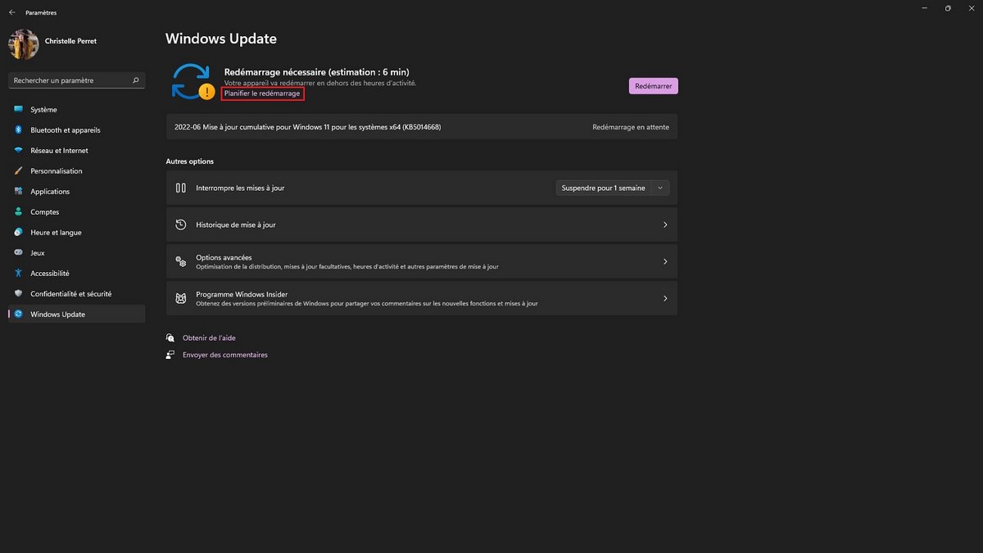The image size is (983, 553).
Task: Open Réseau et Internet settings
Action: coord(77,151)
